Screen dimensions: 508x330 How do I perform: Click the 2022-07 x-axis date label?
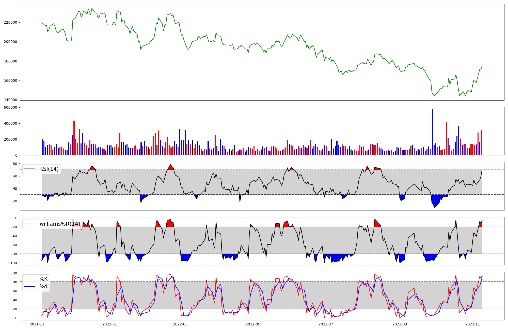pos(326,324)
